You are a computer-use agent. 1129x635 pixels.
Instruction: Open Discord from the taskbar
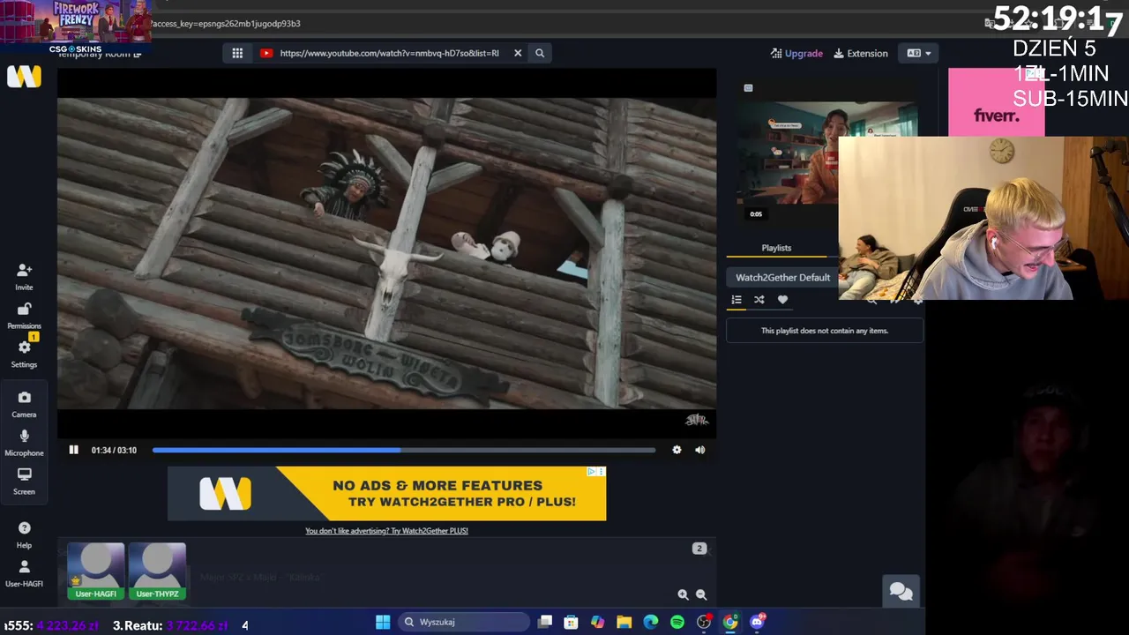[757, 622]
